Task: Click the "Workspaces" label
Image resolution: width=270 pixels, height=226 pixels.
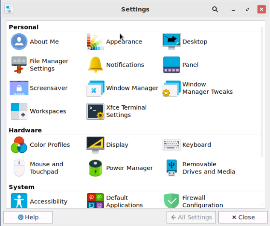Action: (48, 111)
